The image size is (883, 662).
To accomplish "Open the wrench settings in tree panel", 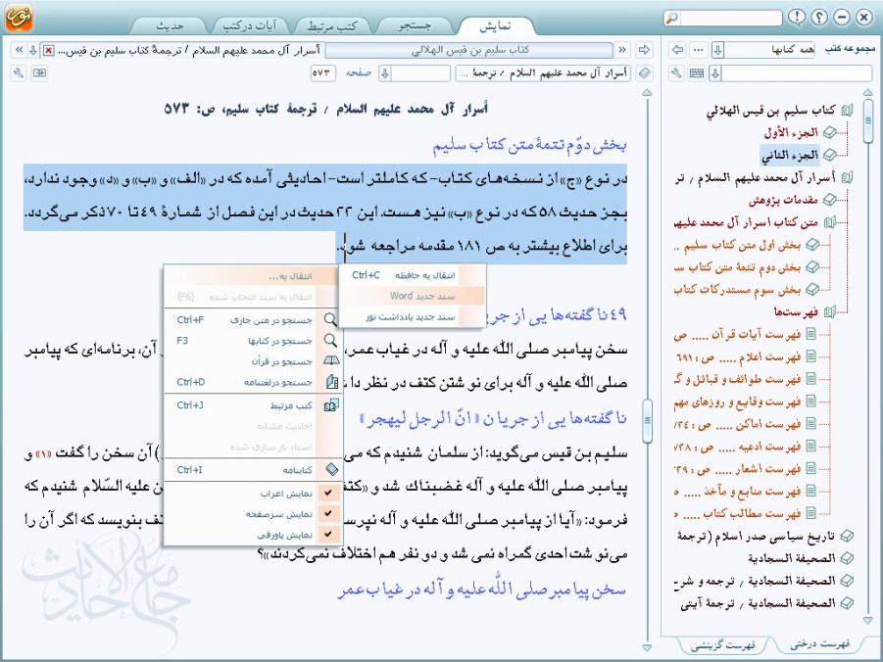I will pos(677,73).
